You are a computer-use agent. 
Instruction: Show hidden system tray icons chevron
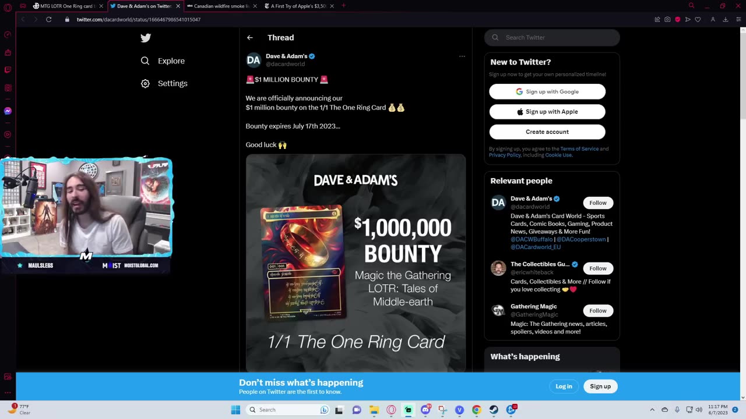click(x=652, y=410)
